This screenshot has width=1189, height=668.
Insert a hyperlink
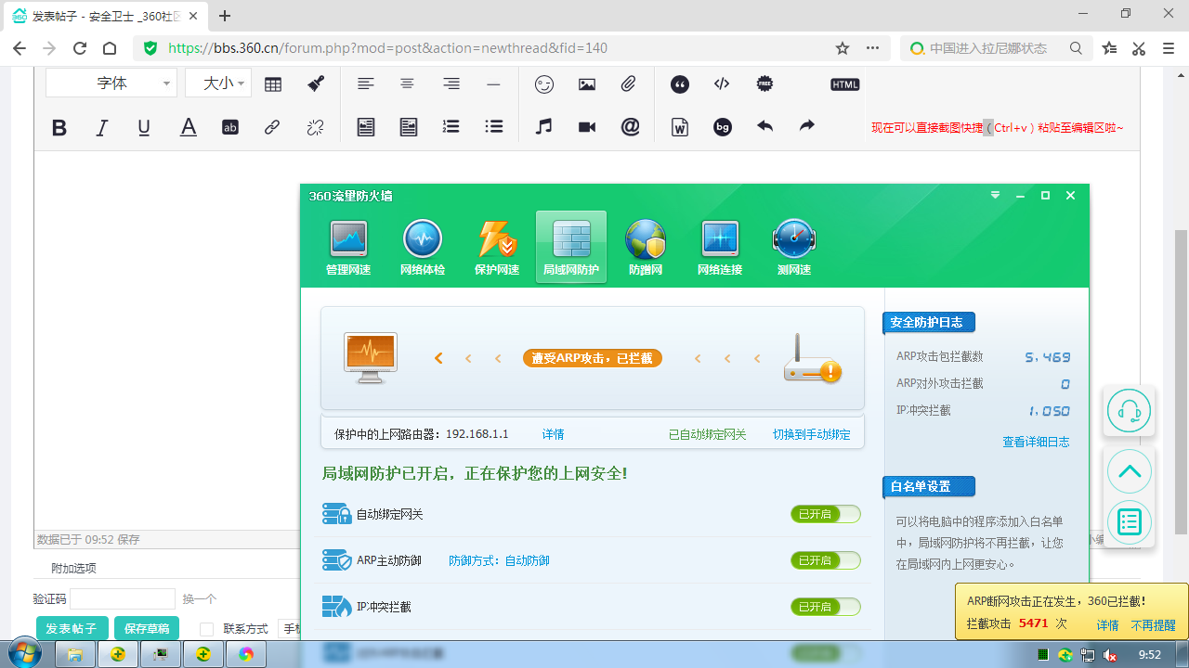pyautogui.click(x=272, y=128)
